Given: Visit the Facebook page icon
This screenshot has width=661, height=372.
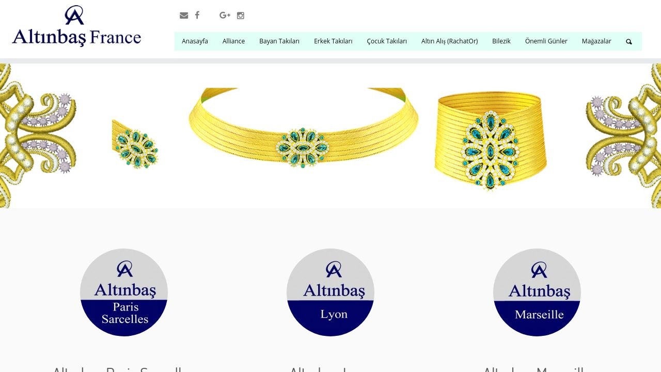Looking at the screenshot, I should (x=197, y=16).
